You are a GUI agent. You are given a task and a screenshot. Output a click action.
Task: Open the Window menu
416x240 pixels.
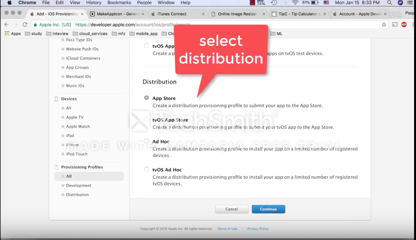[166, 3]
